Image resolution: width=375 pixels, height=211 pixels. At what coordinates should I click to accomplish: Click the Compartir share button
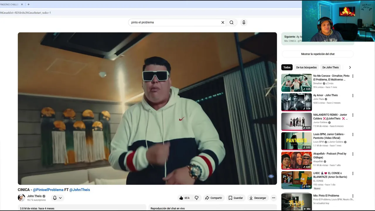[214, 198]
